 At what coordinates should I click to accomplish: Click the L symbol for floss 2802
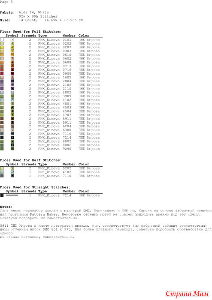pos(12,93)
